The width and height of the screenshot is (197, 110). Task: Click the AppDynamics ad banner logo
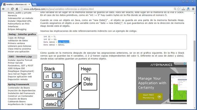click(161, 65)
